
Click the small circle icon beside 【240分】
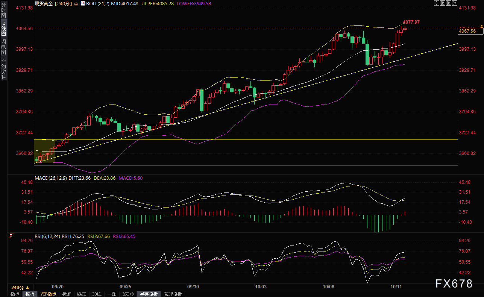(x=76, y=3)
